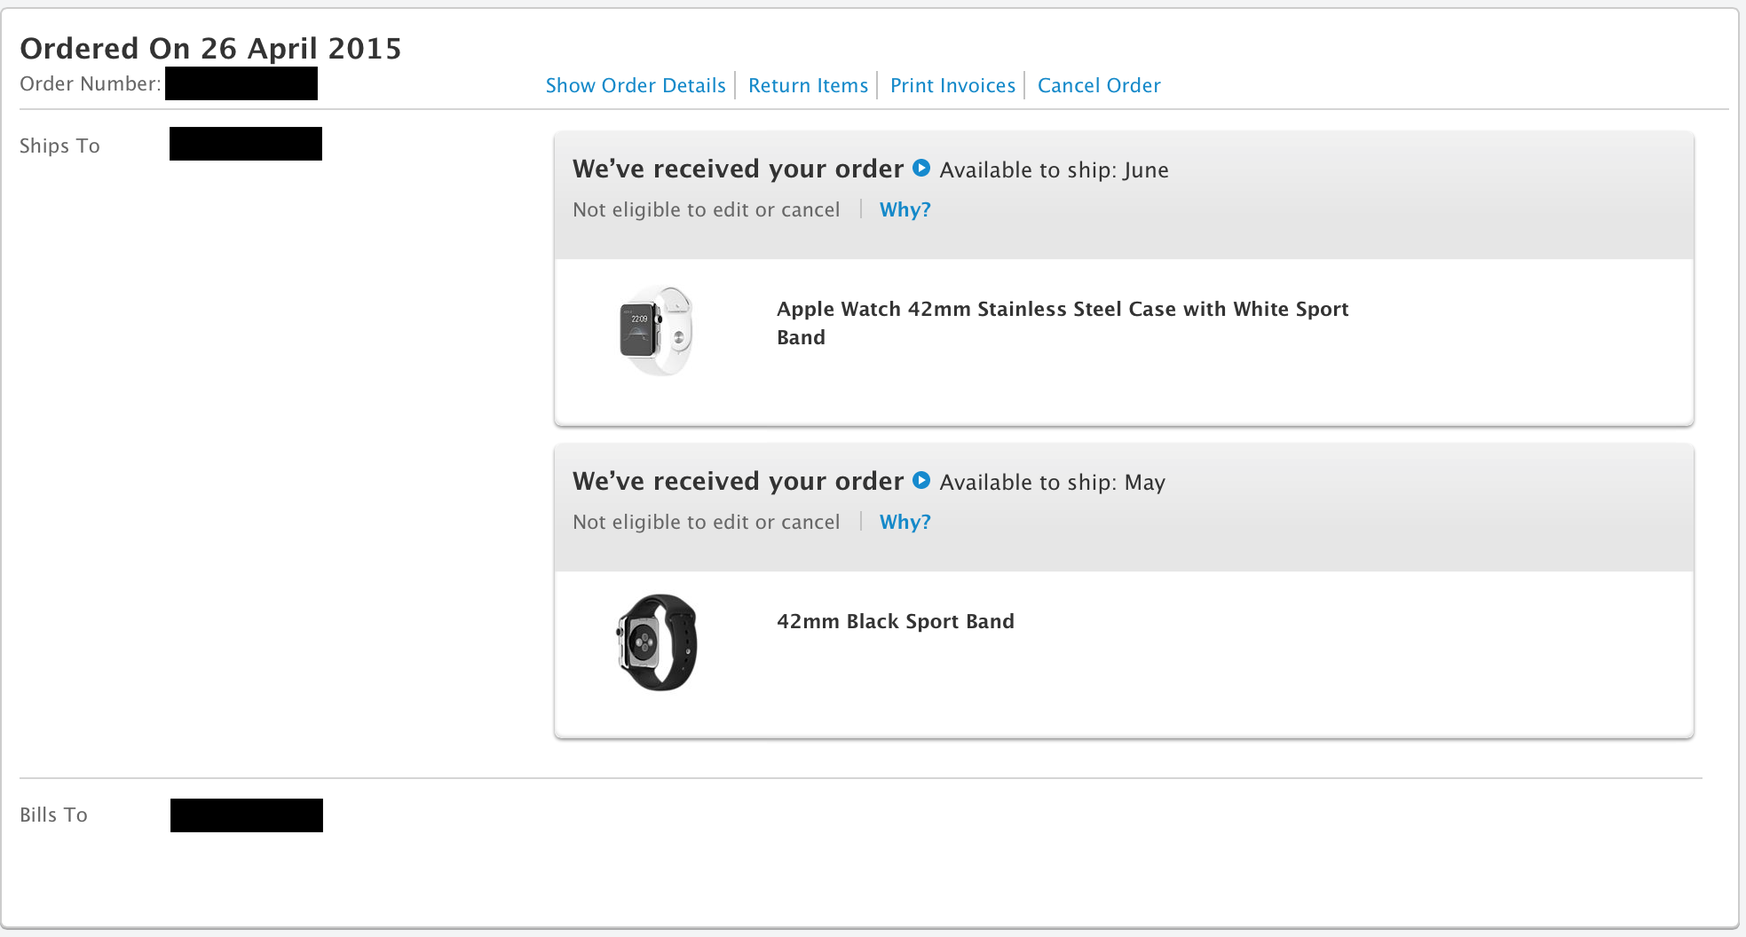Click the white Apple Watch product image
The height and width of the screenshot is (937, 1746).
click(x=656, y=330)
